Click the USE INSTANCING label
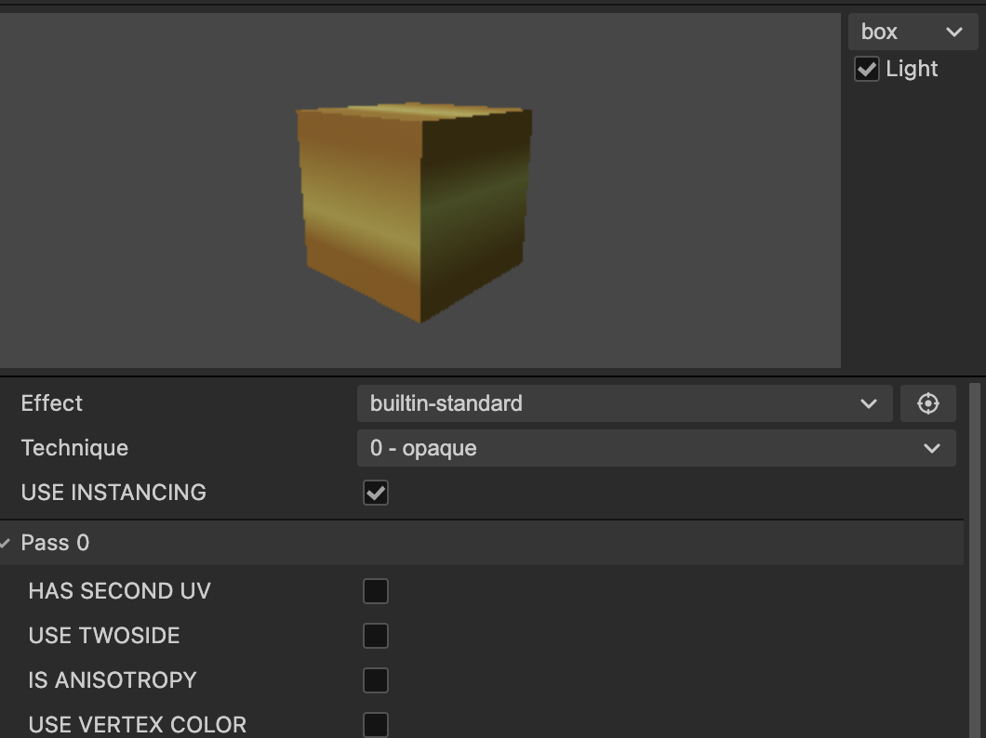 113,493
